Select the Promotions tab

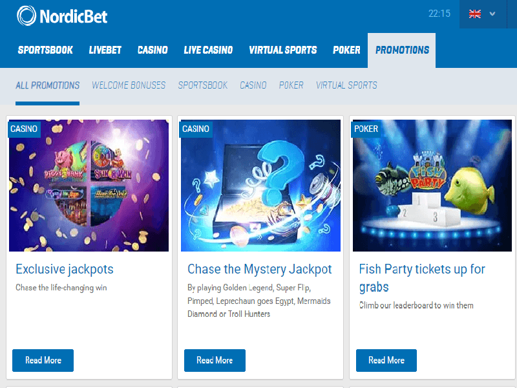point(402,50)
